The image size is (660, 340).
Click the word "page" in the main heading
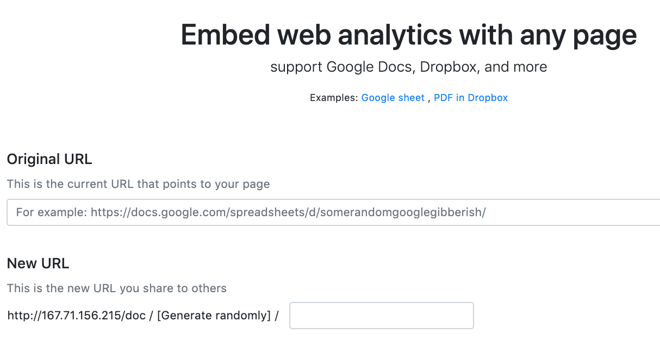pyautogui.click(x=607, y=35)
